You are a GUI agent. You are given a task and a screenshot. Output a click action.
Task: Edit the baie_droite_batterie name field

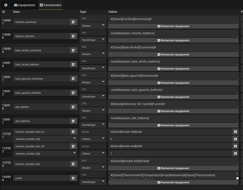click(41, 65)
